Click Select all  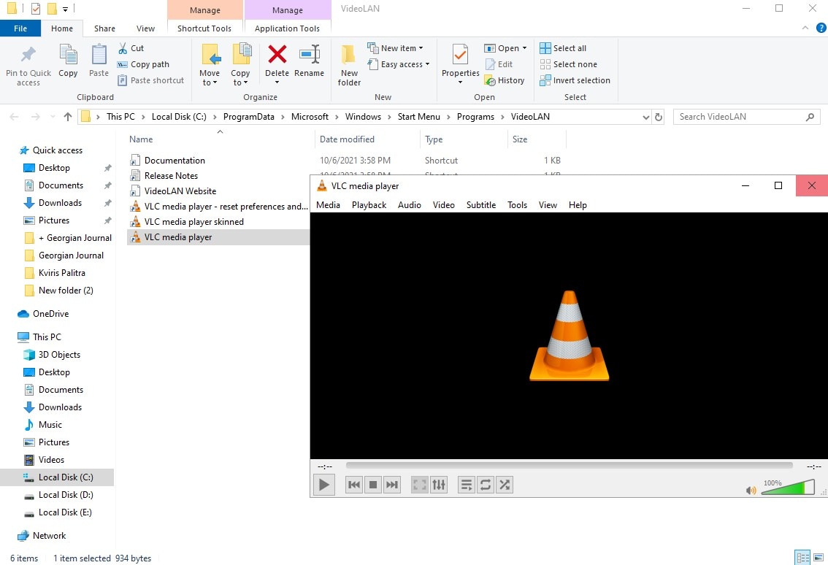click(x=563, y=48)
